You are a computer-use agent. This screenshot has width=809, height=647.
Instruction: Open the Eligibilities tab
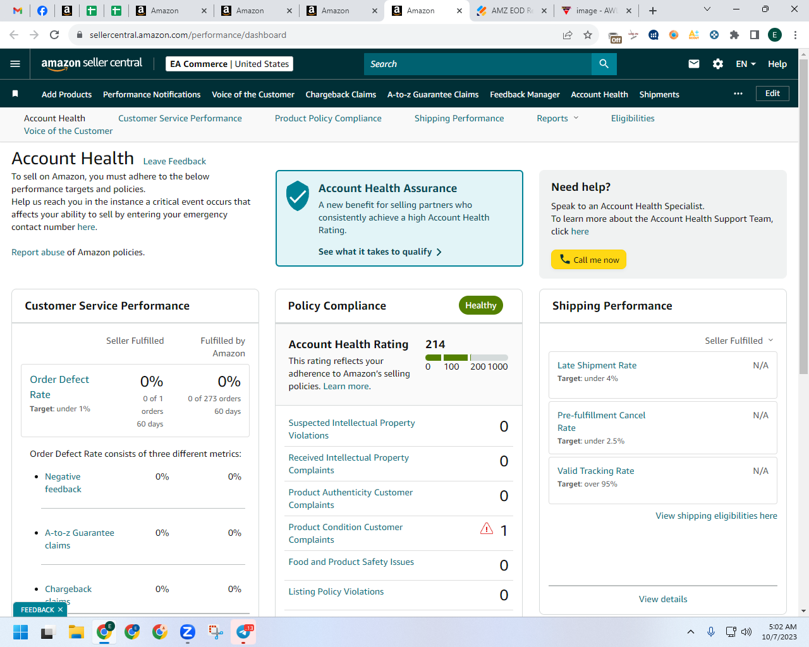tap(633, 118)
